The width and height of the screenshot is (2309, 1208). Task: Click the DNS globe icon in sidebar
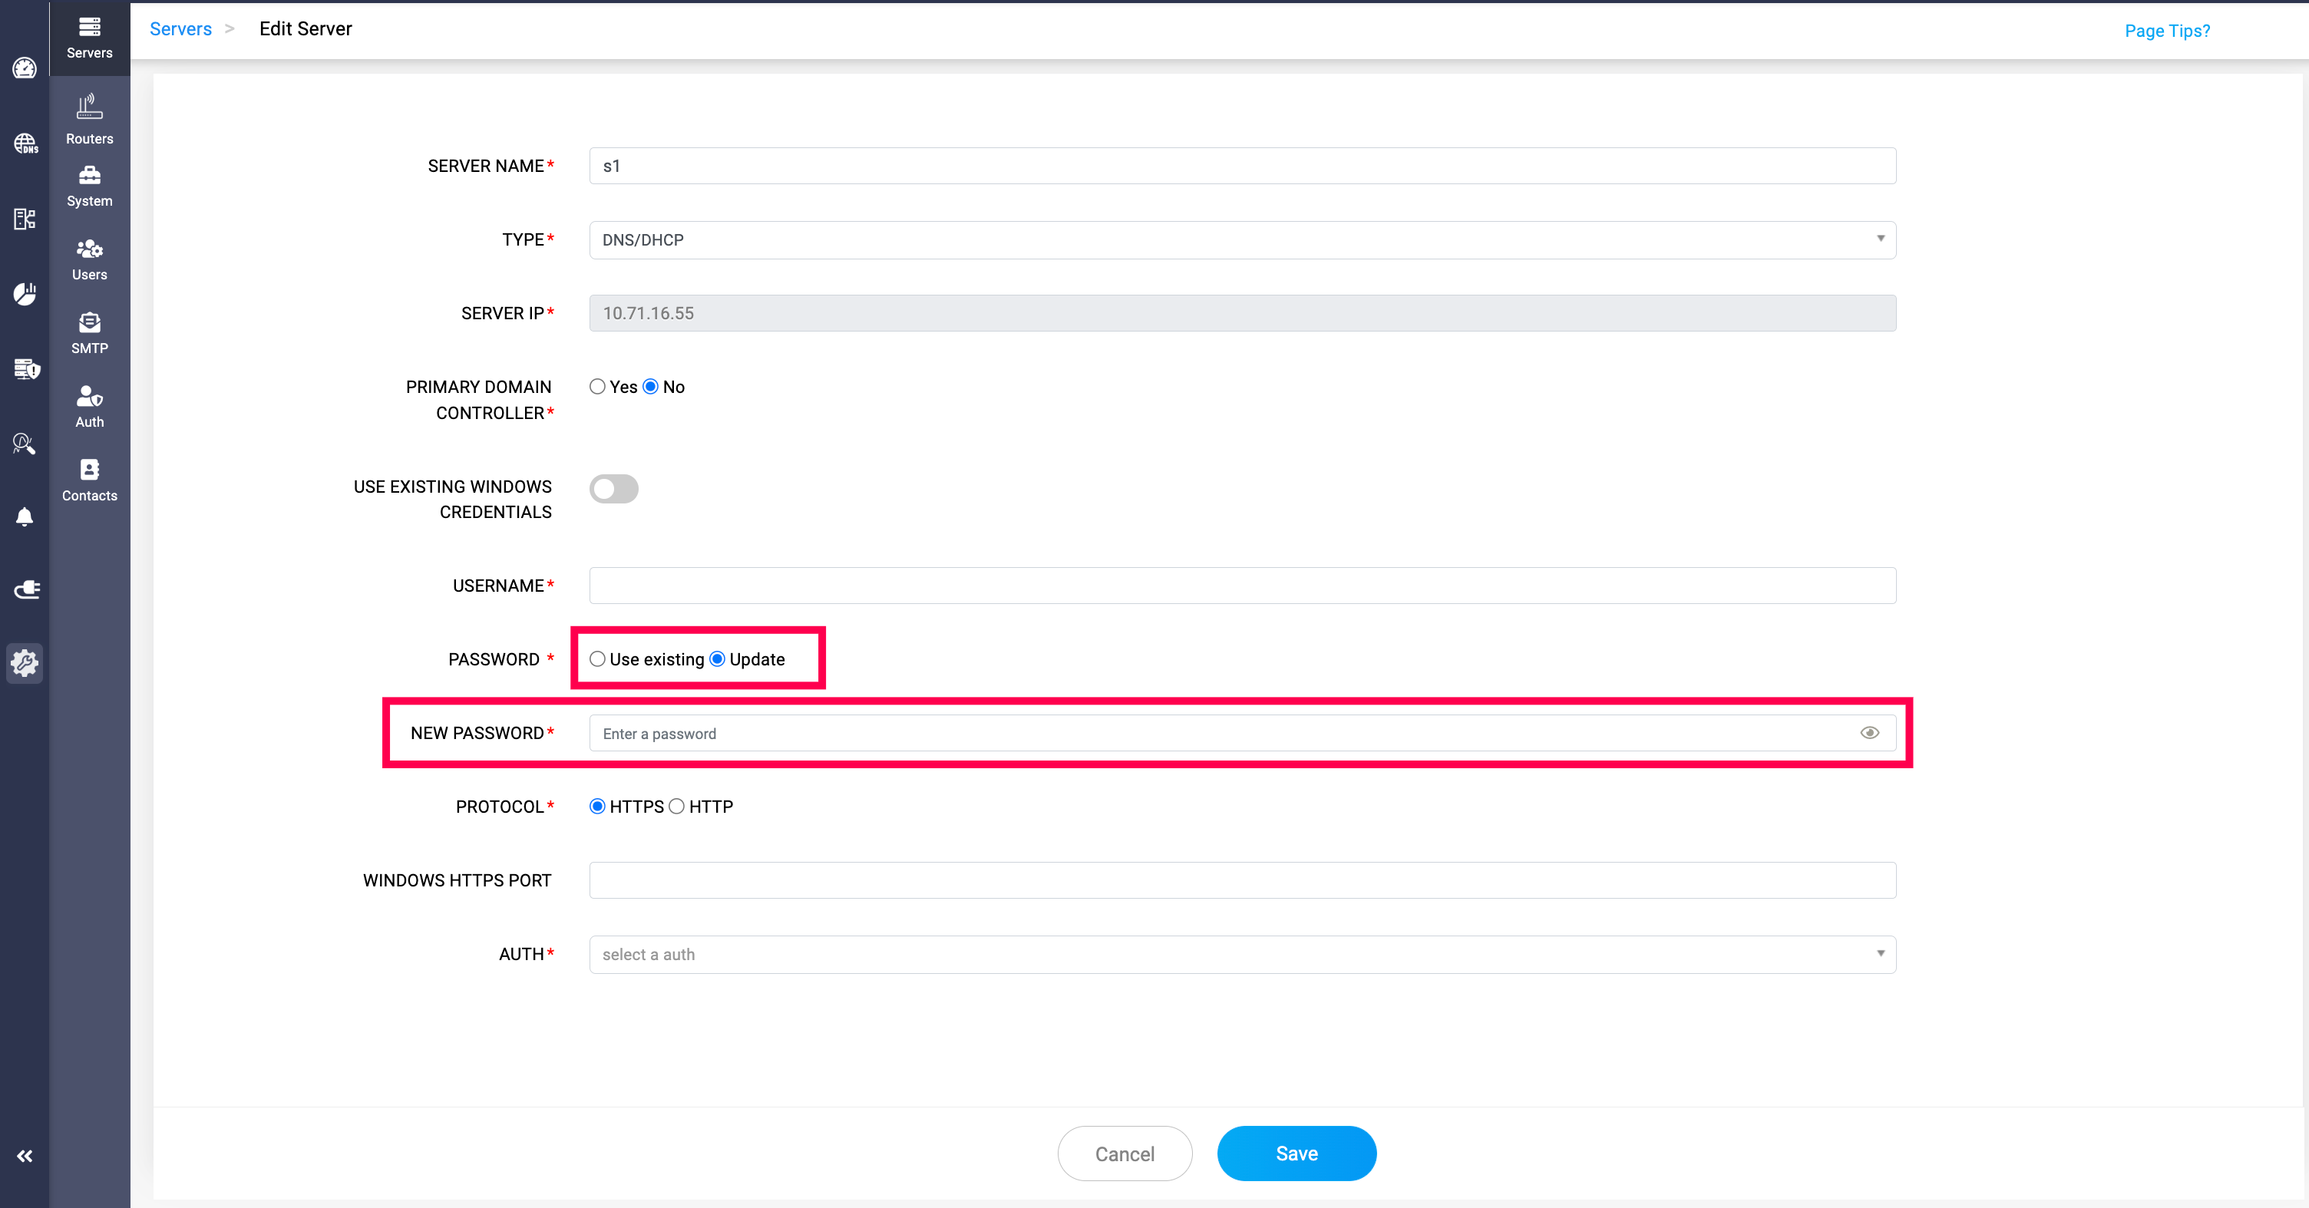pyautogui.click(x=25, y=144)
